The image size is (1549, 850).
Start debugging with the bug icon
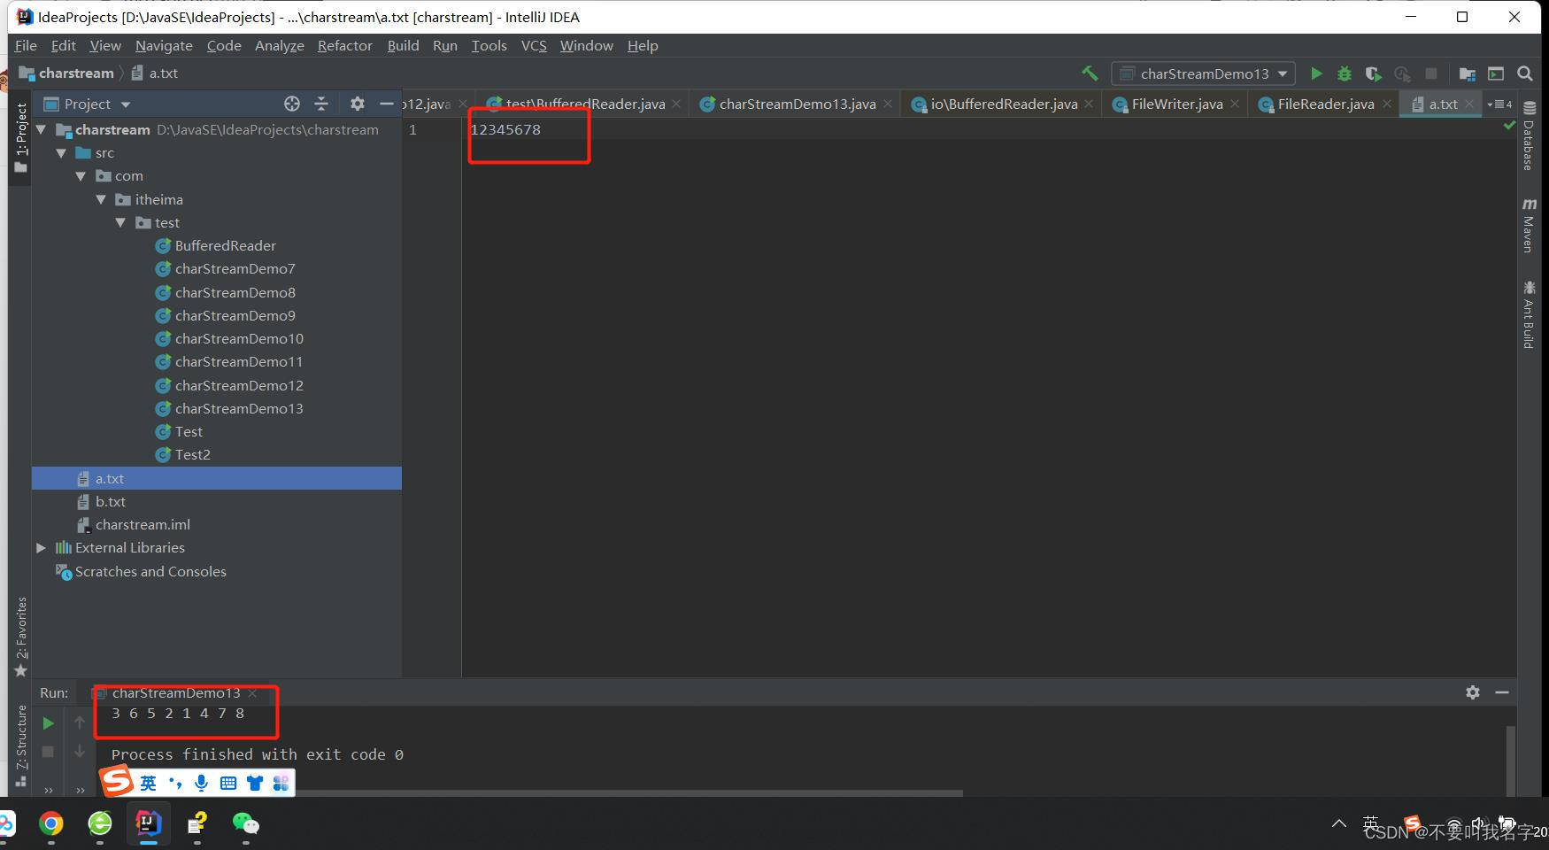pyautogui.click(x=1345, y=73)
